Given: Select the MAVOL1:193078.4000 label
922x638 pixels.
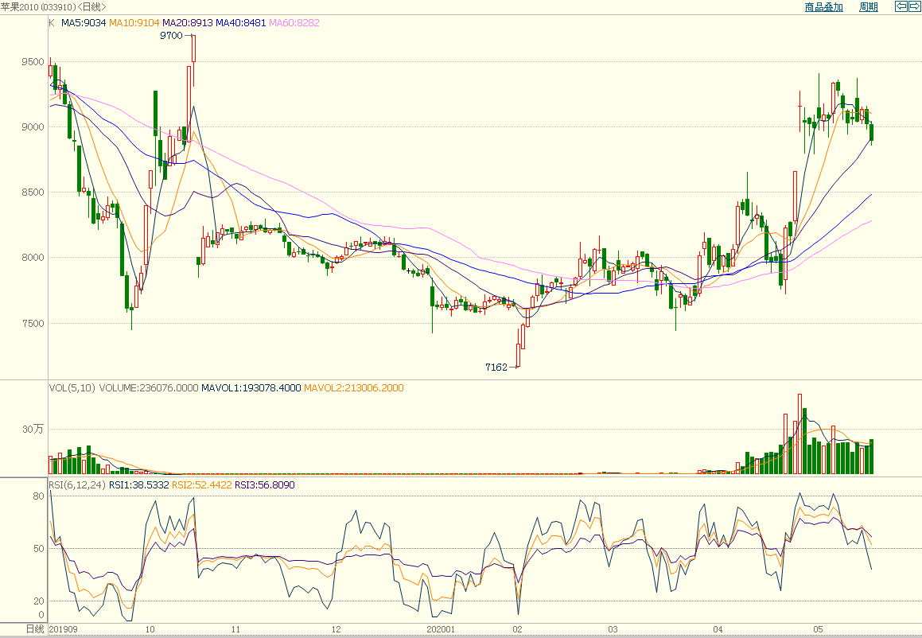Looking at the screenshot, I should 251,387.
